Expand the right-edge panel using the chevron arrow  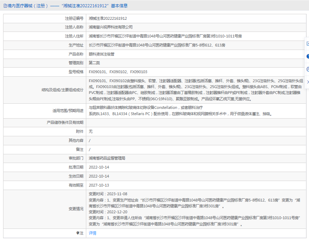click(308, 82)
